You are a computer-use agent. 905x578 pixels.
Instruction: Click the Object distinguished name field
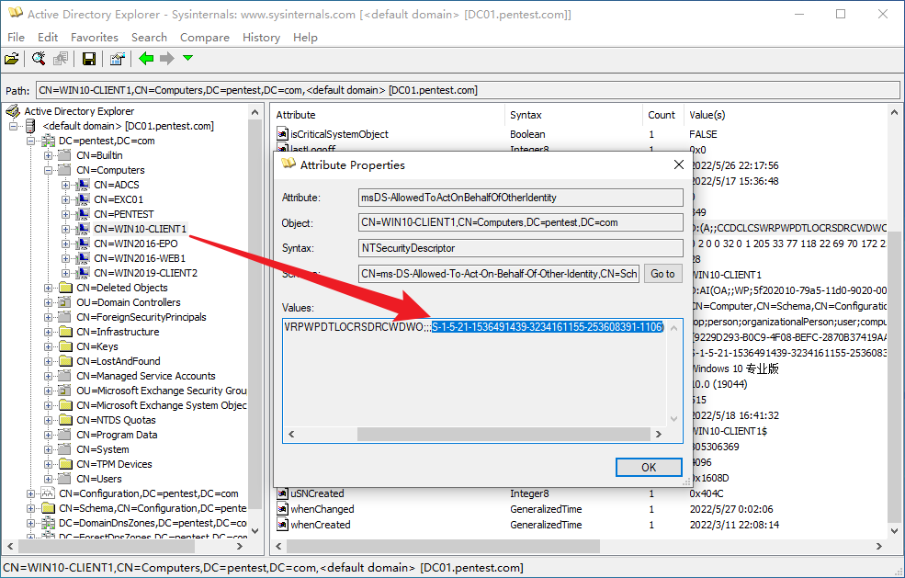click(521, 222)
